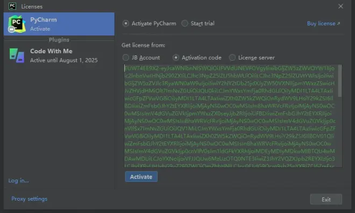The width and height of the screenshot is (355, 213).
Task: Open the Log in… link
Action: coord(19,180)
